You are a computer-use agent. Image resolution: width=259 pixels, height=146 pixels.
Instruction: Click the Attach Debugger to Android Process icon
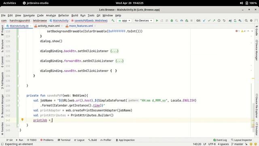pyautogui.click(x=187, y=21)
